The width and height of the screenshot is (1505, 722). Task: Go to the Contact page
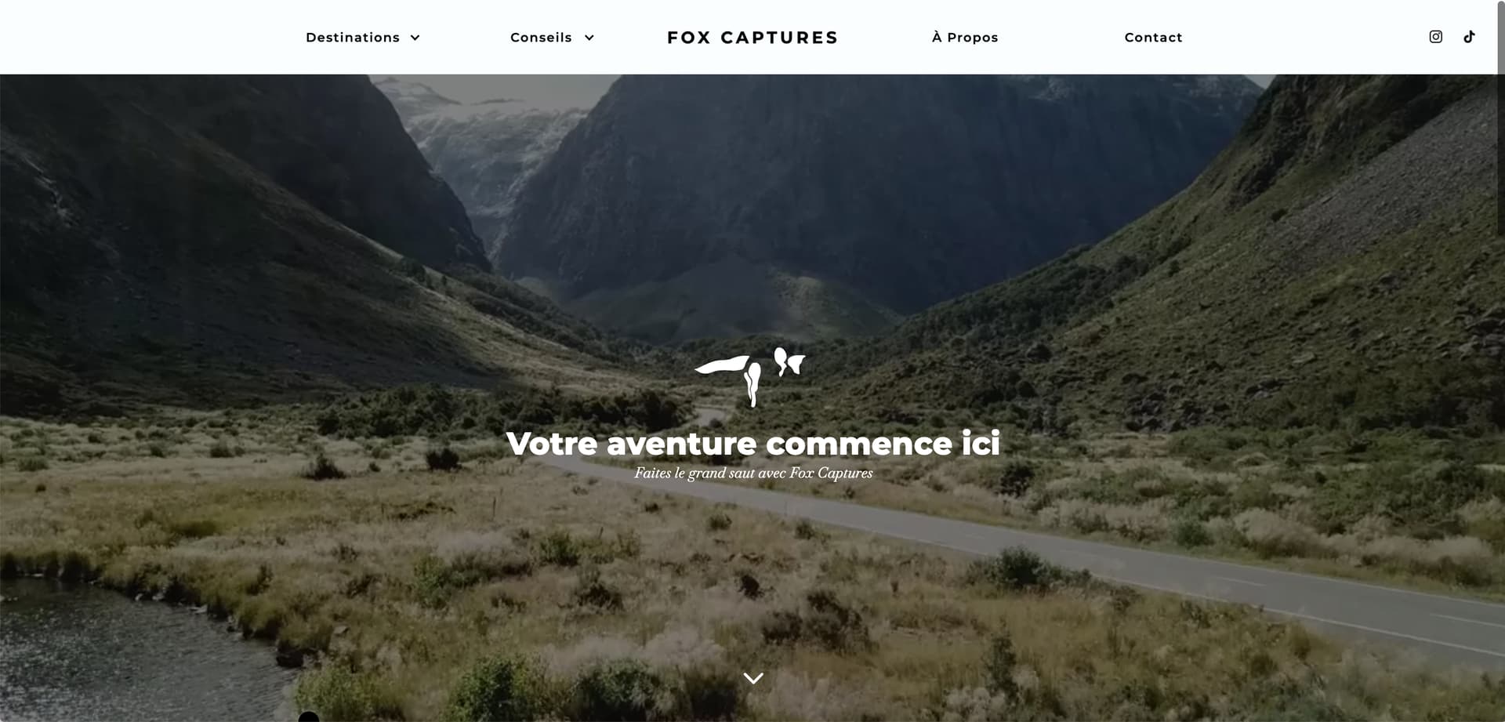1153,38
